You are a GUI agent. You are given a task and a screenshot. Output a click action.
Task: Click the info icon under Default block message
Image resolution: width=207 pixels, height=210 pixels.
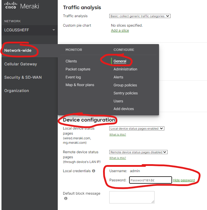point(66,198)
